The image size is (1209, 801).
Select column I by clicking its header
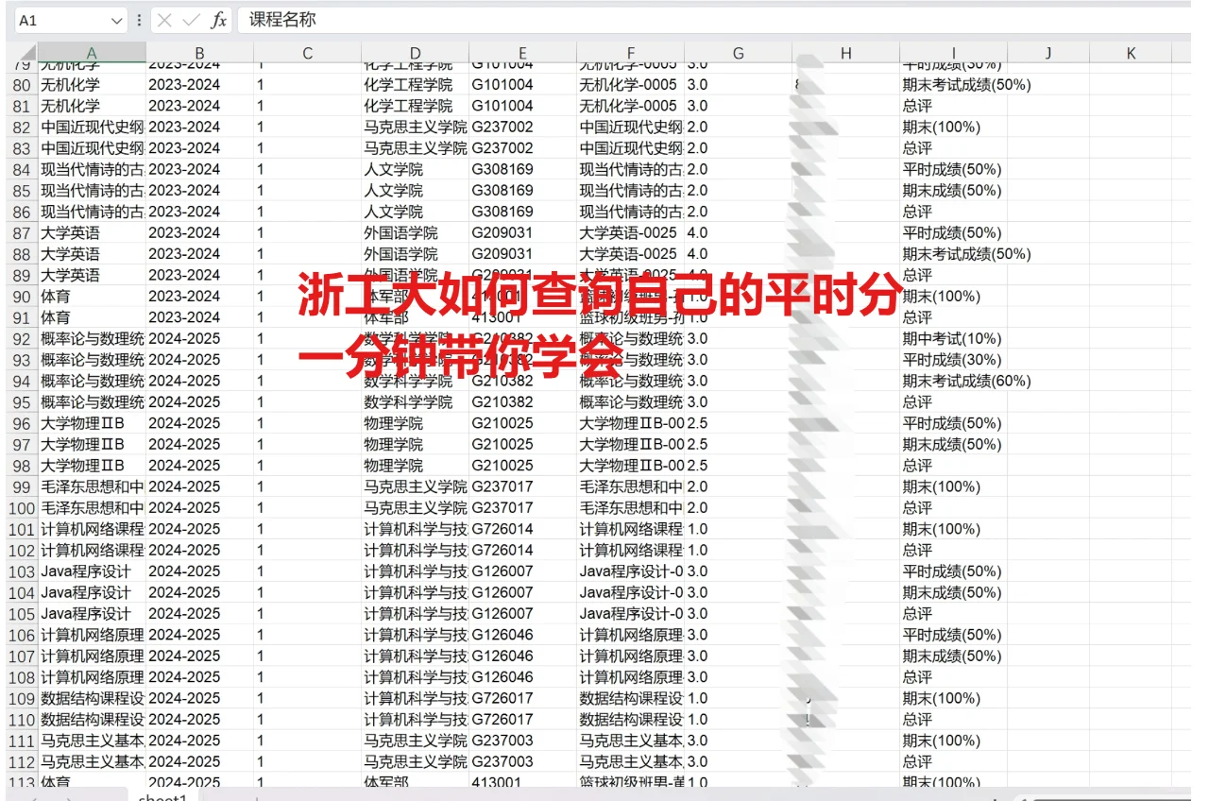pos(953,53)
